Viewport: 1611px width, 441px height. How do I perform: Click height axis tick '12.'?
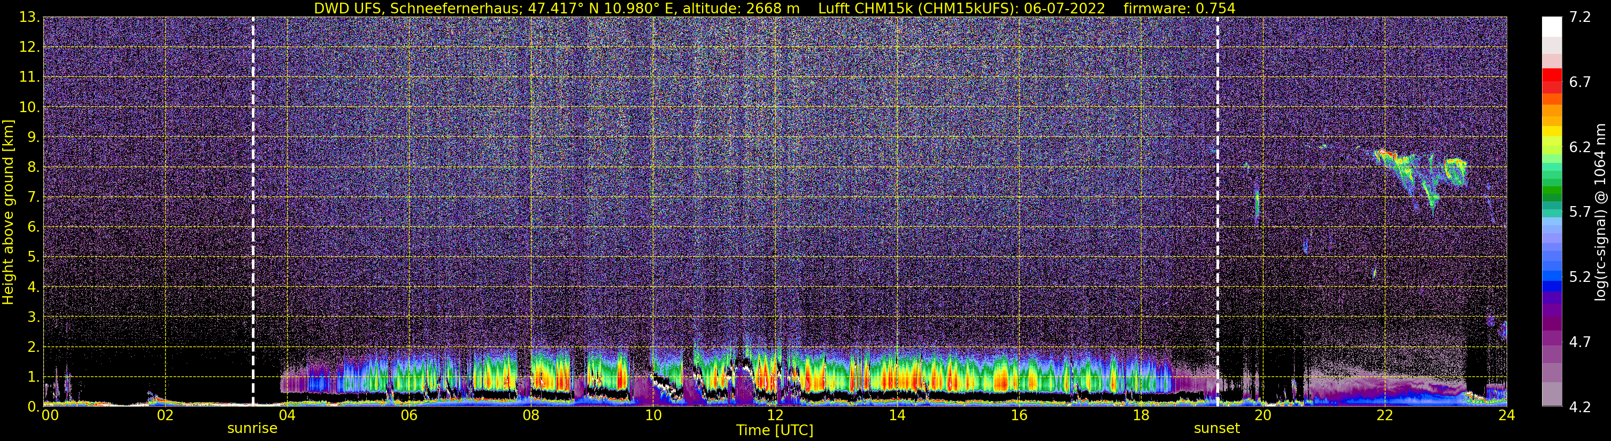(29, 47)
